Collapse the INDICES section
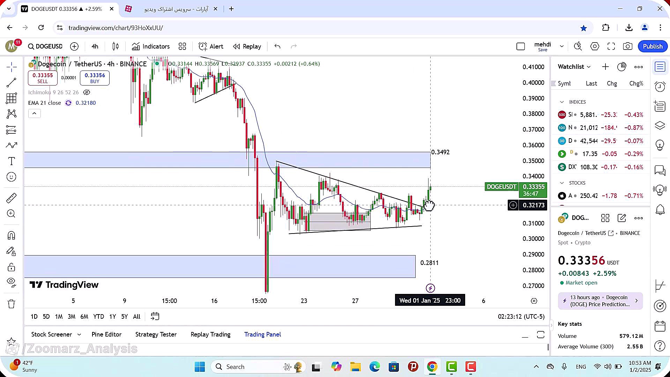This screenshot has width=670, height=377. point(562,102)
